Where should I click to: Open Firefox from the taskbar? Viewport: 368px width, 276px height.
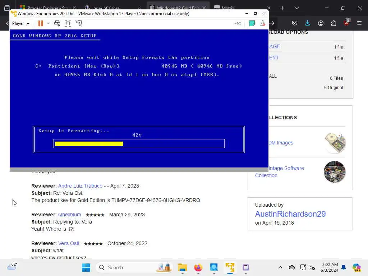pos(198,267)
